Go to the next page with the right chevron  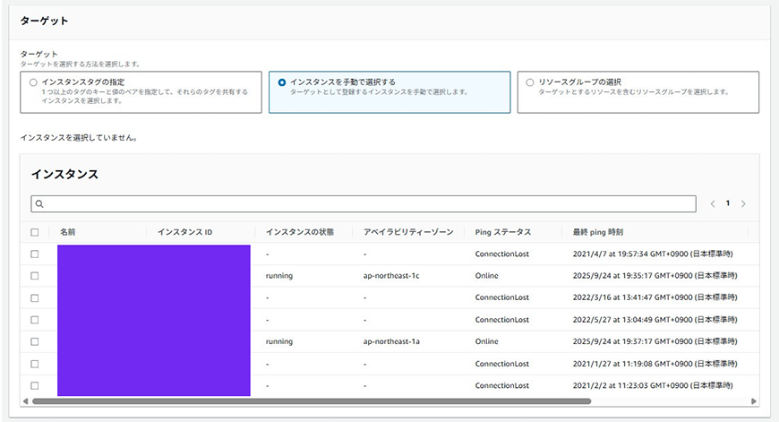[x=743, y=203]
